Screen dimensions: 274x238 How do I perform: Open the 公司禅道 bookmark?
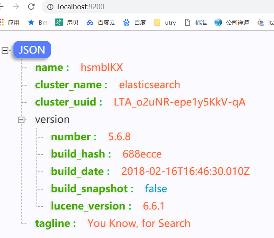(x=232, y=23)
